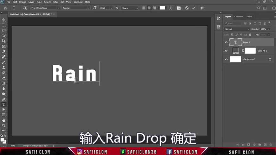Screen dimensions: 276x155
Task: Click the 3D button in options bar
Action: pos(202,8)
